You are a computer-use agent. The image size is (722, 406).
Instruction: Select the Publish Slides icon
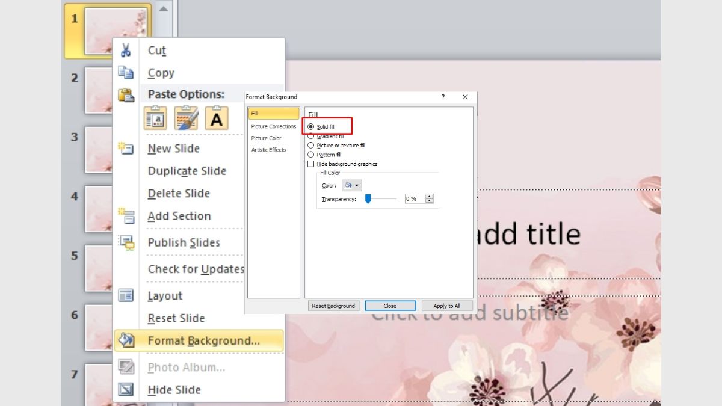pos(127,242)
